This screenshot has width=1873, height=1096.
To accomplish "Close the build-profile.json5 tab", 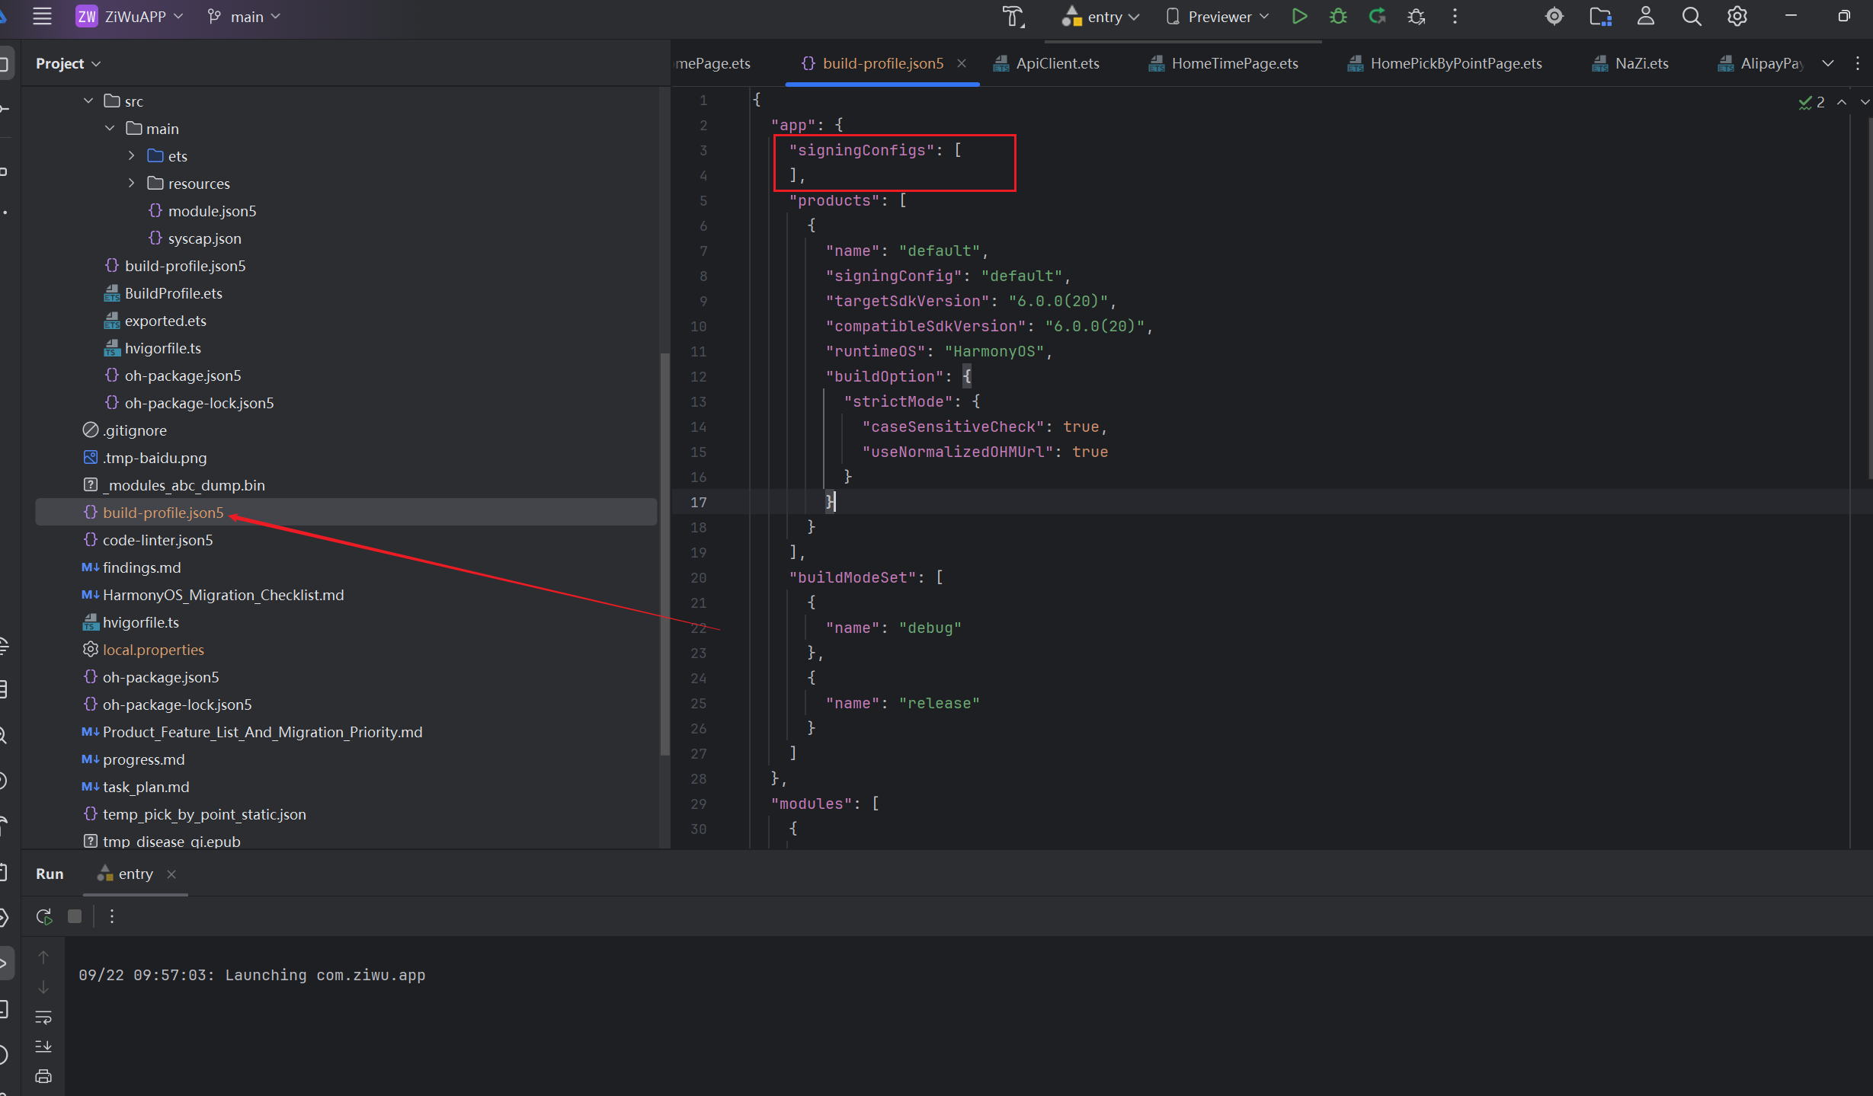I will (x=962, y=63).
